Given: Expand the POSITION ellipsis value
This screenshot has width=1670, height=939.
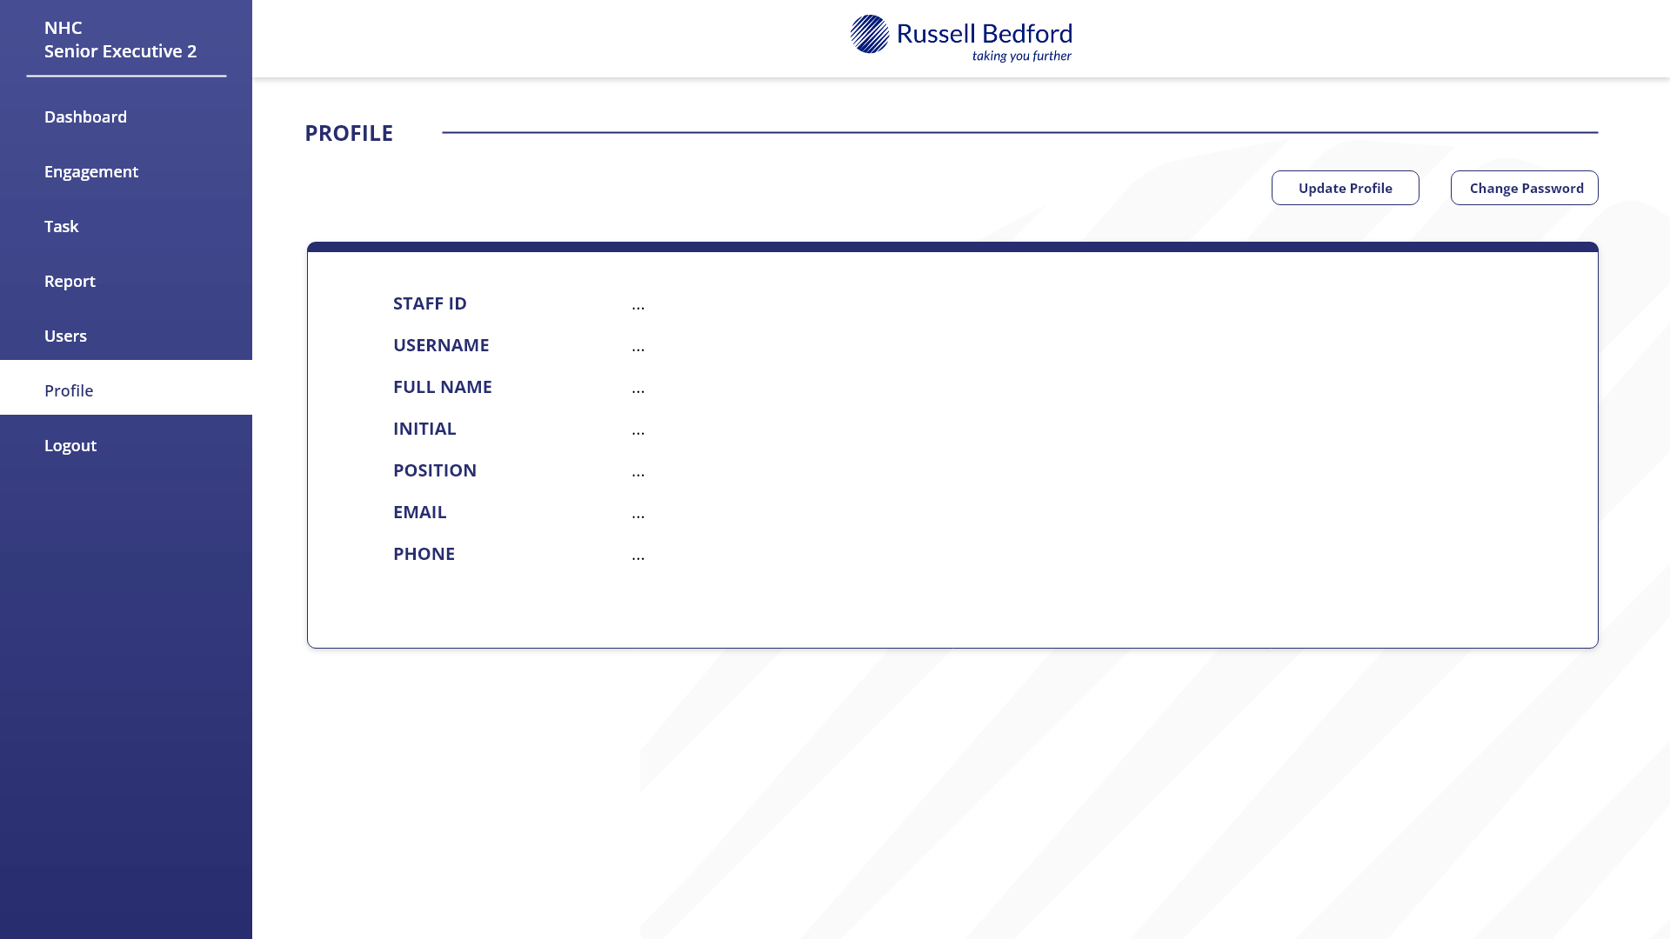Looking at the screenshot, I should (638, 472).
